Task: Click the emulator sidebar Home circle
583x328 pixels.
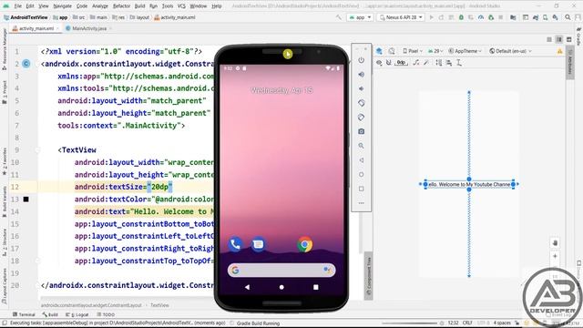Action: 361,174
